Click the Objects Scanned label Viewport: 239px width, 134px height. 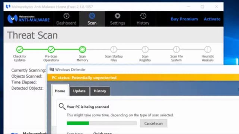pyautogui.click(x=27, y=76)
